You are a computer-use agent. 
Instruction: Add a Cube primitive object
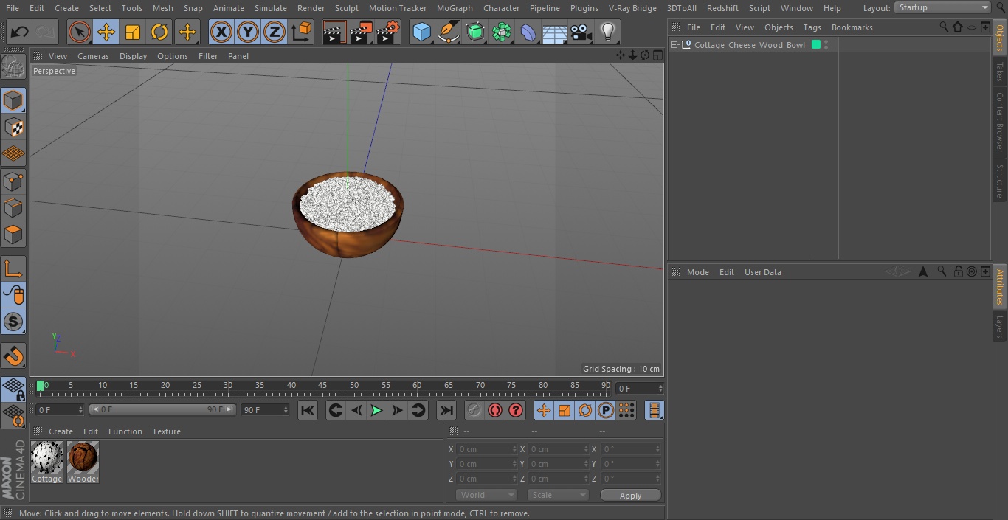(421, 32)
